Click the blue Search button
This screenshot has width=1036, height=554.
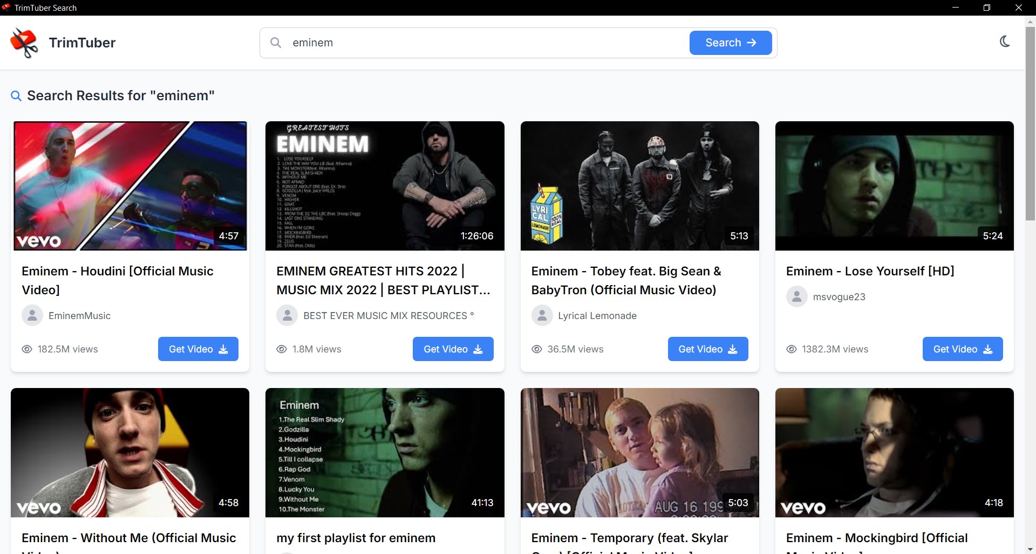(x=731, y=43)
